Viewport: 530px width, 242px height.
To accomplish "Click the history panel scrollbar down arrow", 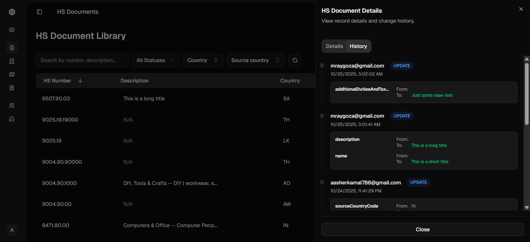I will point(527,208).
